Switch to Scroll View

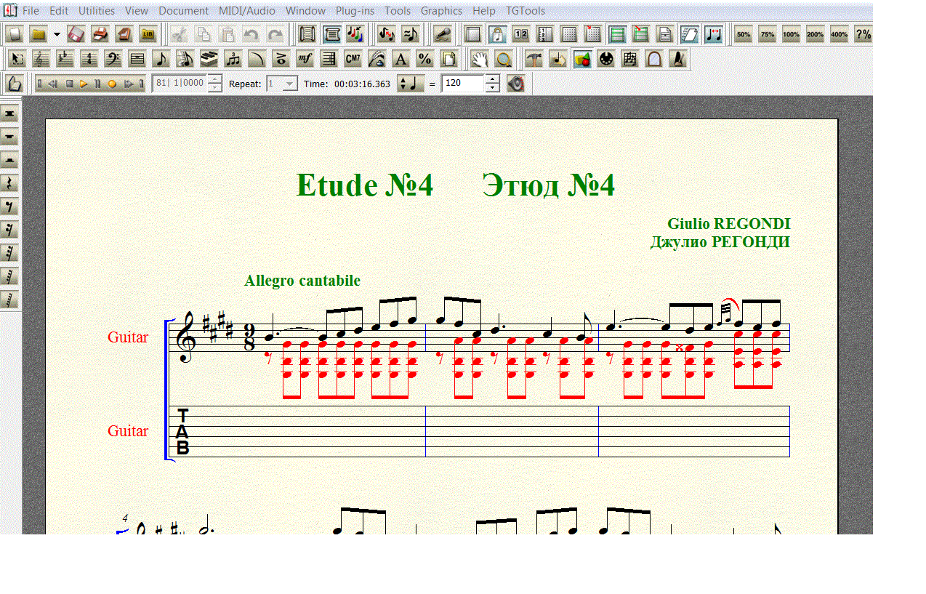(331, 34)
